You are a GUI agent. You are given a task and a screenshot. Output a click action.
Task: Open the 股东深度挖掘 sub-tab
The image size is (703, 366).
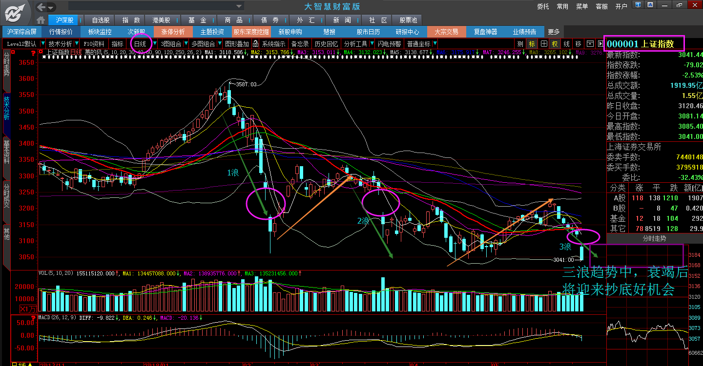tap(251, 32)
